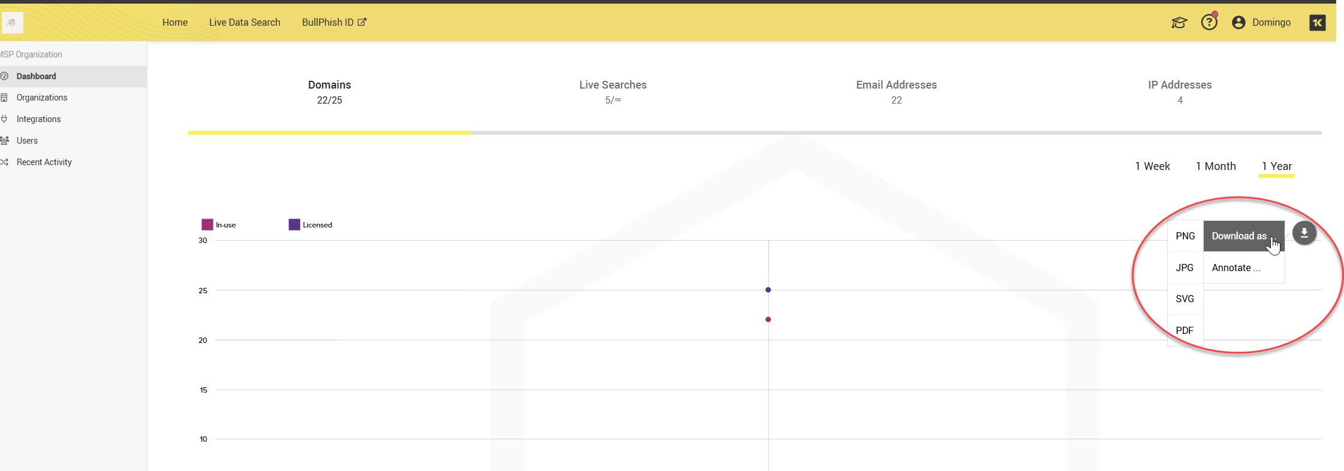Open the Live Data Search page
The height and width of the screenshot is (471, 1344).
click(x=245, y=22)
